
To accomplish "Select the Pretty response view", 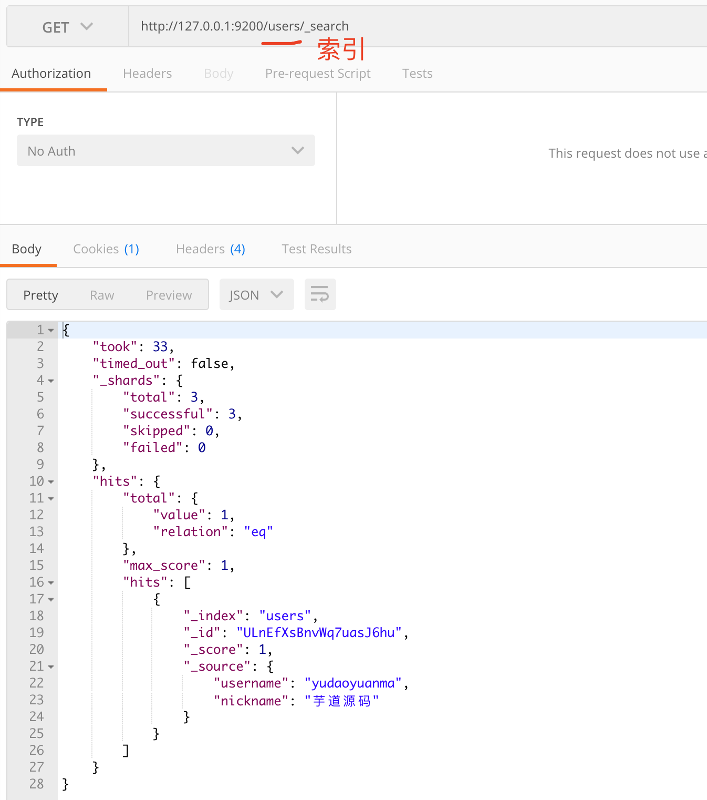I will coord(40,295).
